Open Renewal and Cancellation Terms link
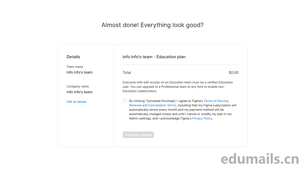 [x=152, y=105]
